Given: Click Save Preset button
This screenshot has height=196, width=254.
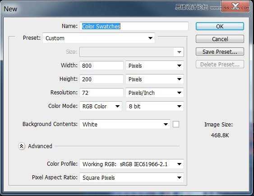Looking at the screenshot, I should click(220, 52).
